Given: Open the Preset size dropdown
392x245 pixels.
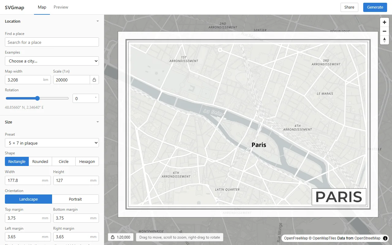Looking at the screenshot, I should [x=52, y=143].
